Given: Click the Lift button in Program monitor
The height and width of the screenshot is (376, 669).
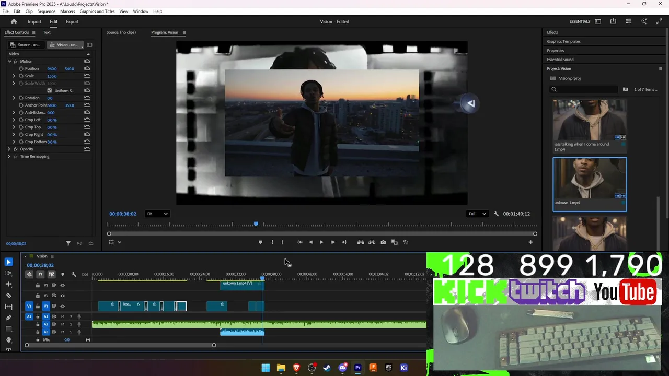Looking at the screenshot, I should (x=361, y=242).
